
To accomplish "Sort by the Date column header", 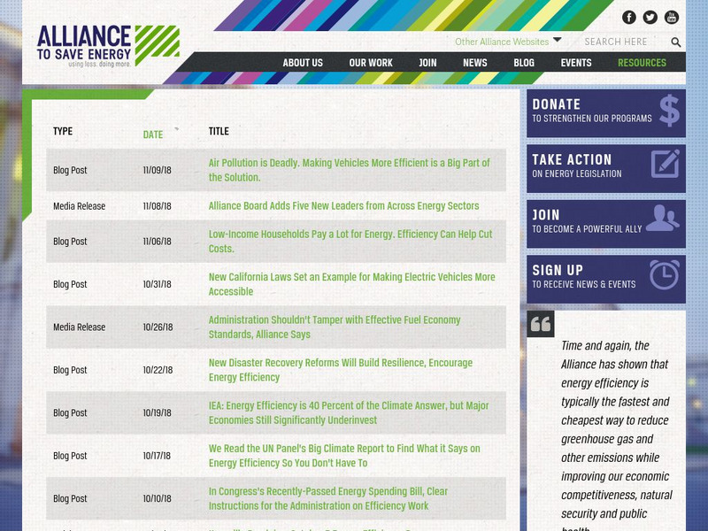I will click(x=152, y=135).
